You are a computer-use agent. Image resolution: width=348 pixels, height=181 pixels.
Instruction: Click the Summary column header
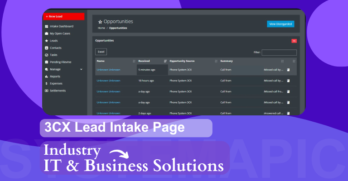click(227, 61)
